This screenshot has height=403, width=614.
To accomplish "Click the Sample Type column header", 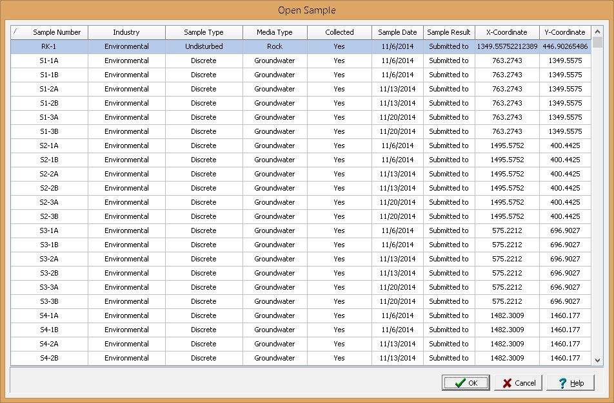I will (x=204, y=32).
